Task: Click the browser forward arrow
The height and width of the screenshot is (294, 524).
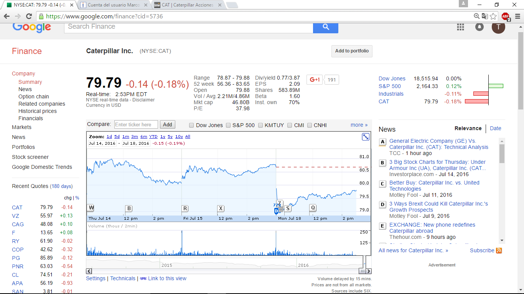Action: (18, 16)
